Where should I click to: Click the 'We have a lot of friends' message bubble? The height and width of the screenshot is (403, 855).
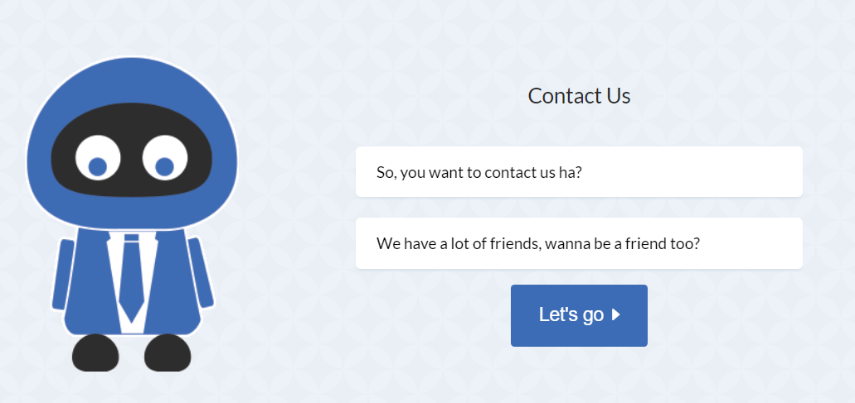[579, 243]
